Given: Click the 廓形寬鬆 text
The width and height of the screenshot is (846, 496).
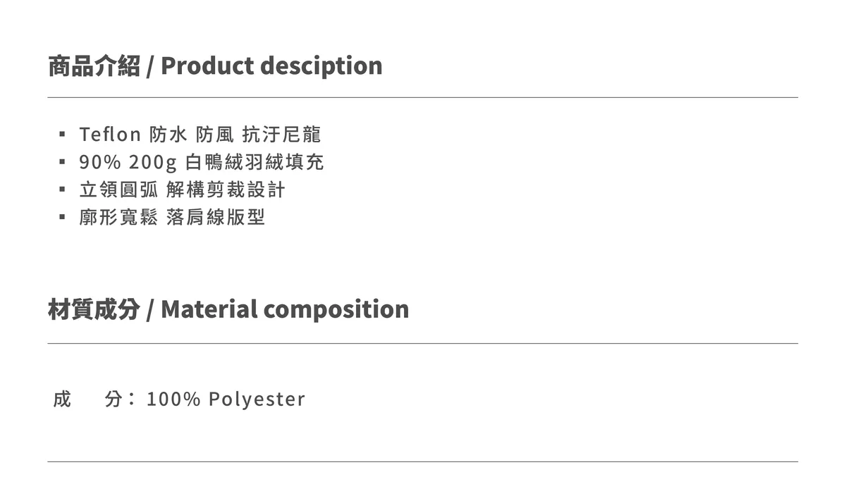Looking at the screenshot, I should click(x=118, y=217).
